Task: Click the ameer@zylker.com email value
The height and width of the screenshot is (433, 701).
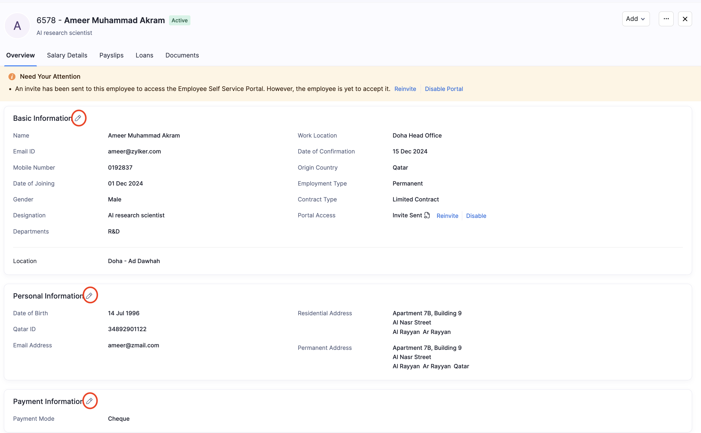Action: coord(134,151)
